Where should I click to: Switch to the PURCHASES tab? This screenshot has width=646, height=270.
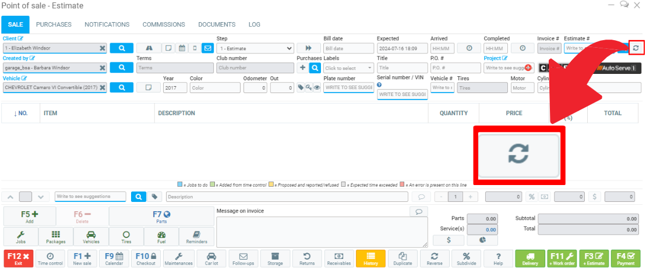[54, 24]
